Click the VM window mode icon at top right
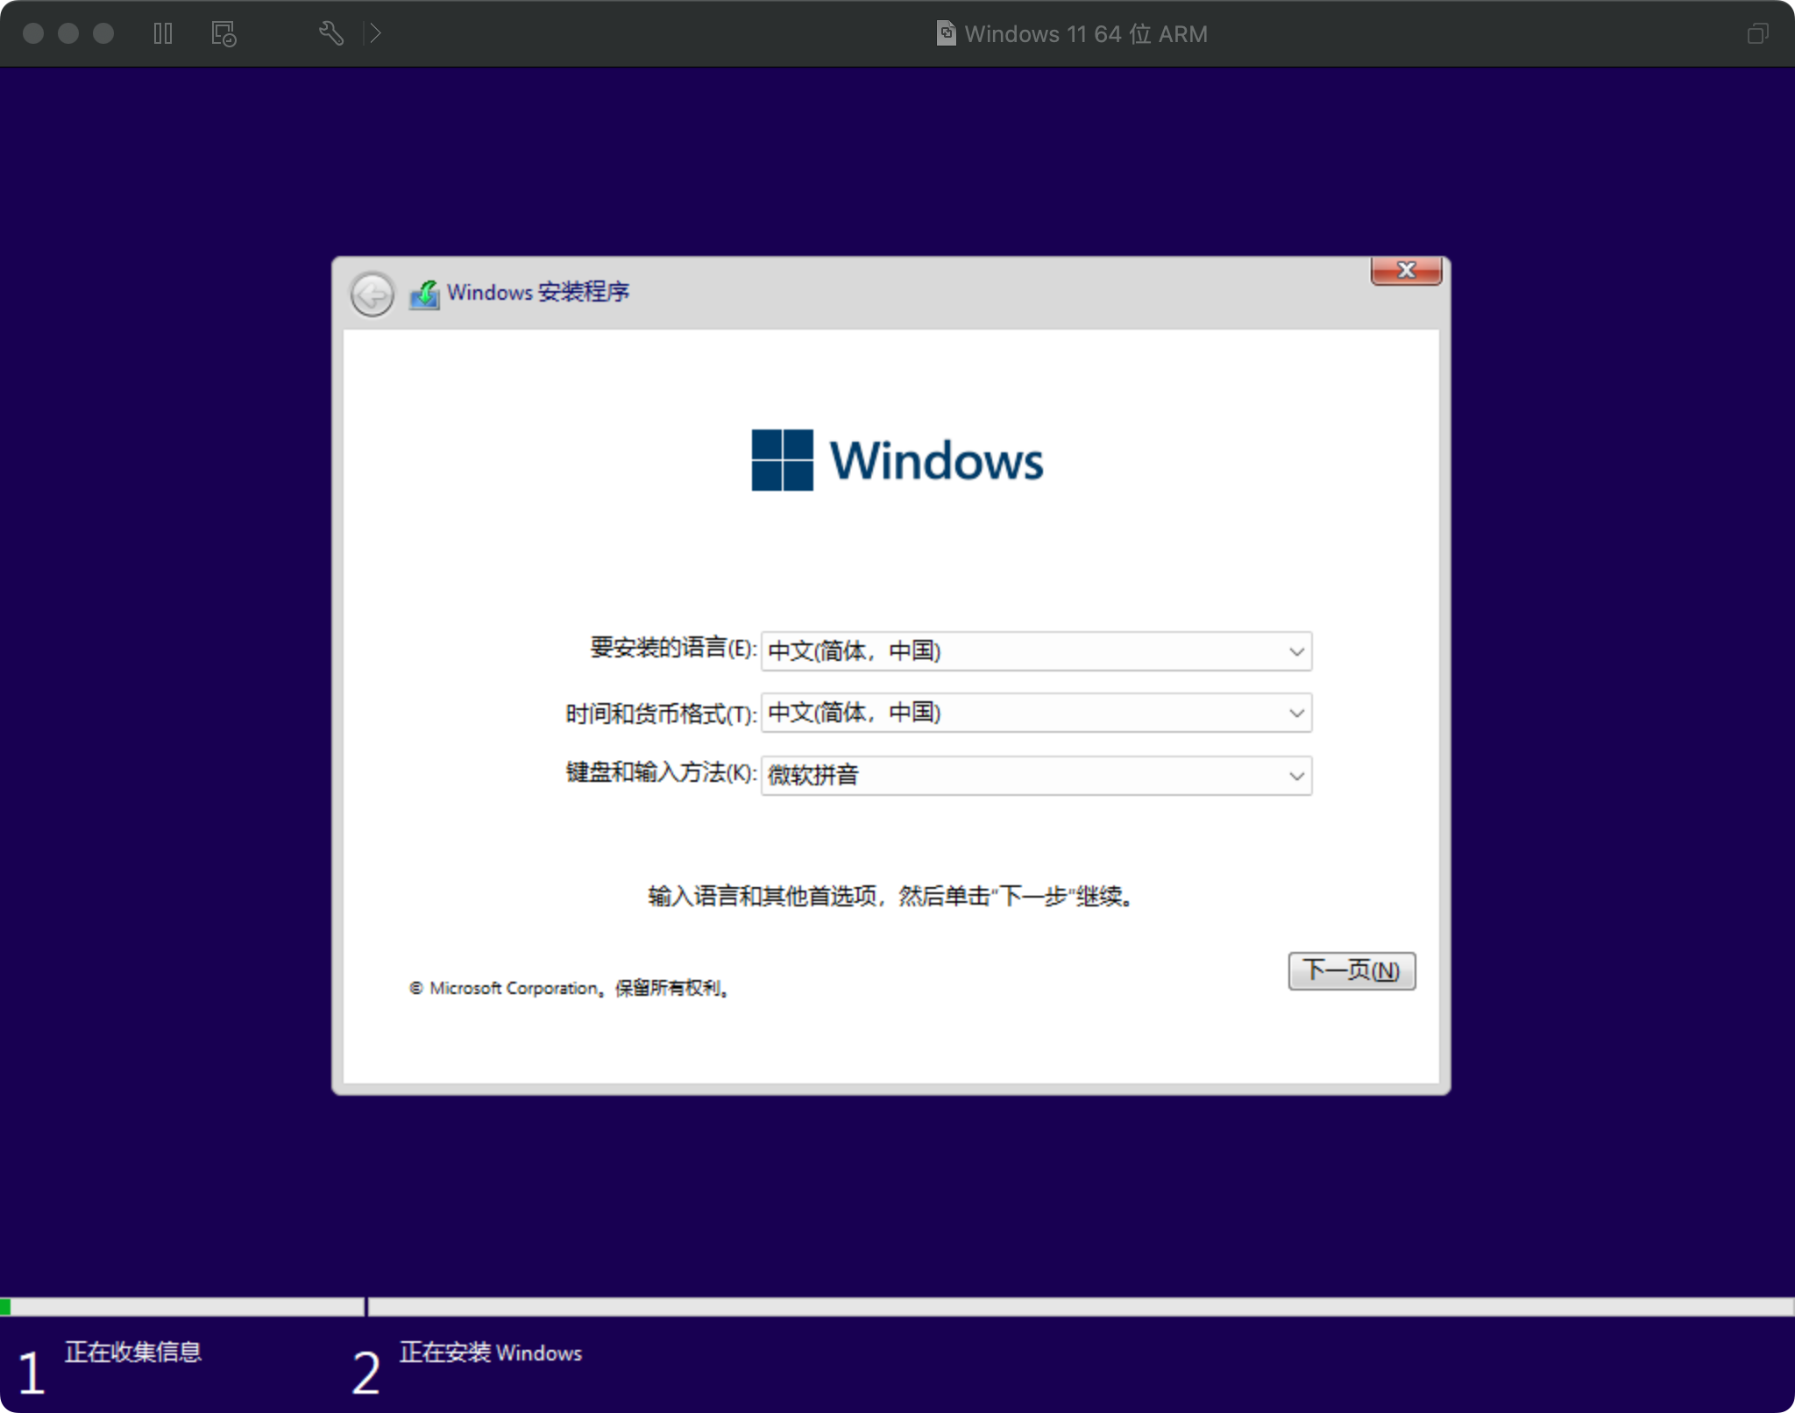1795x1413 pixels. [x=1757, y=34]
